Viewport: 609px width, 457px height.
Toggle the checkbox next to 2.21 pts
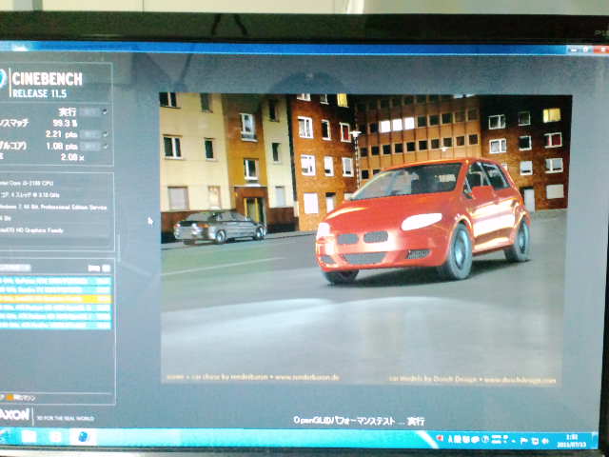105,134
